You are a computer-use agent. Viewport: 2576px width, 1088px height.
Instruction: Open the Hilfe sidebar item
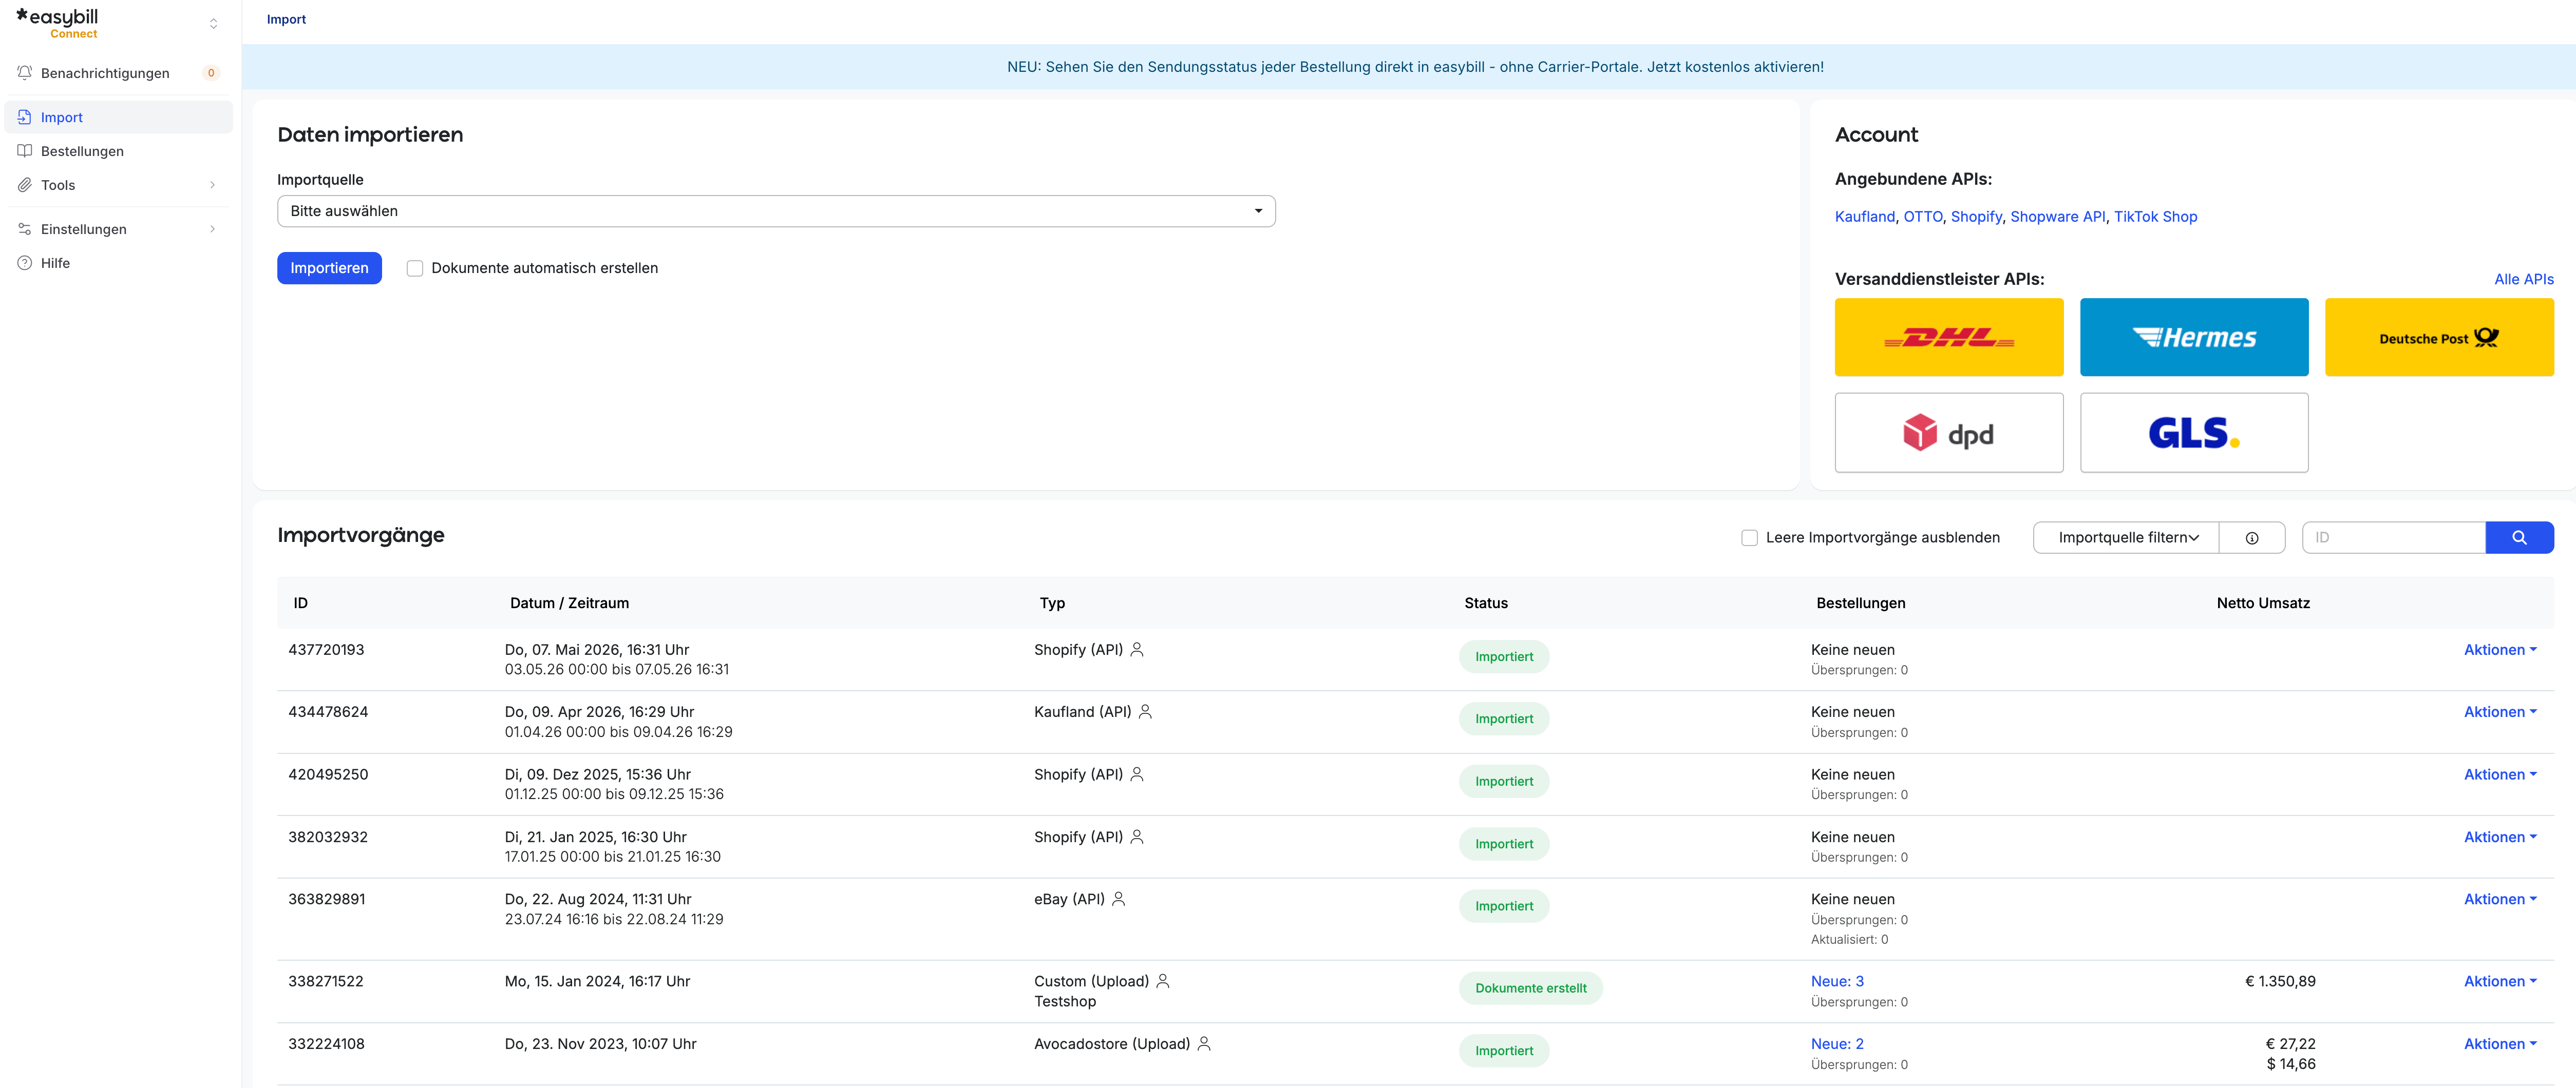(118, 263)
